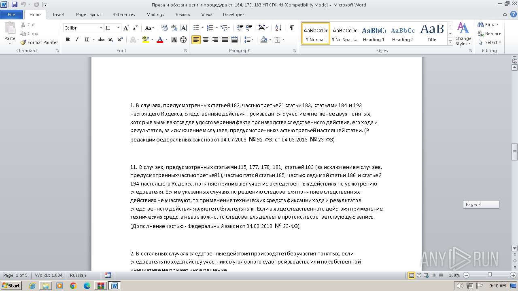Center-align the paragraph

(x=206, y=40)
